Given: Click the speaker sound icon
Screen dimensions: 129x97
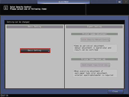Looking at the screenshot, I should pos(120,2).
